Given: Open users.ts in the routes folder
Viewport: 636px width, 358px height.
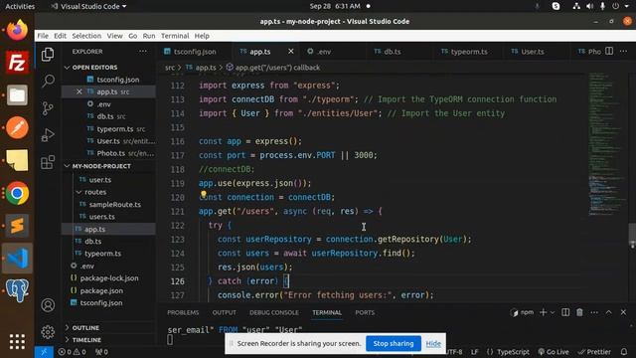Looking at the screenshot, I should tap(101, 217).
